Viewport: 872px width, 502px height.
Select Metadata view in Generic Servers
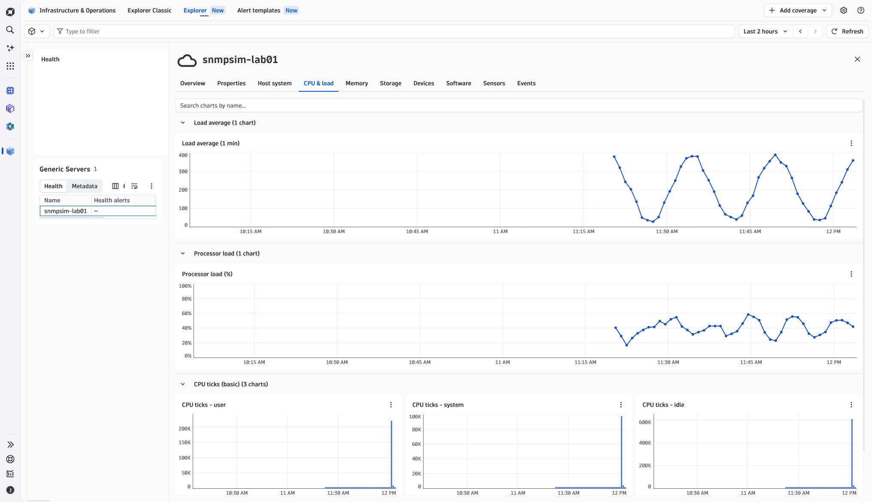pos(85,186)
